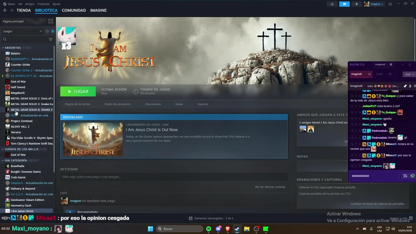Open Spotify from the taskbar
Screen dimensions: 416x234
209,229
